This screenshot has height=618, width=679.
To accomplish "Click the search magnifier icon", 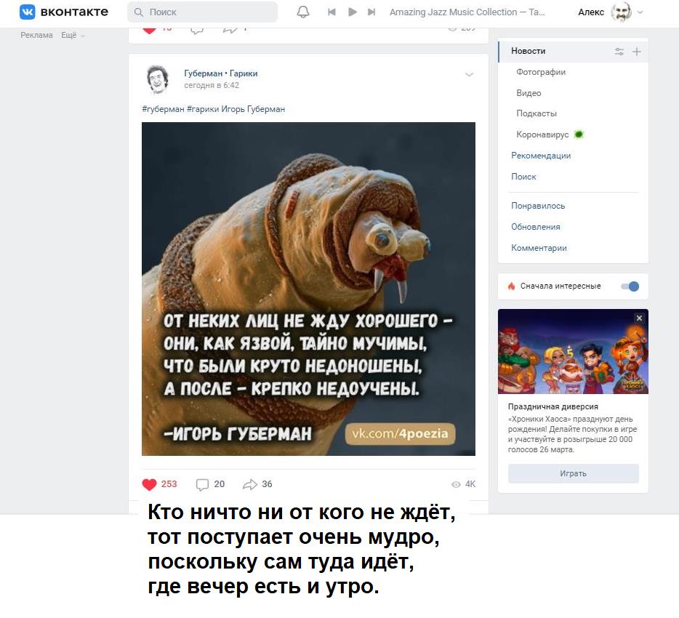I will click(x=139, y=12).
